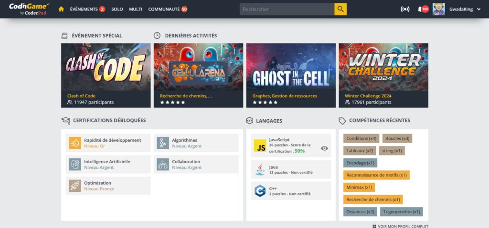The image size is (489, 228).
Task: Click the JavaScript JS logo
Action: [x=260, y=145]
